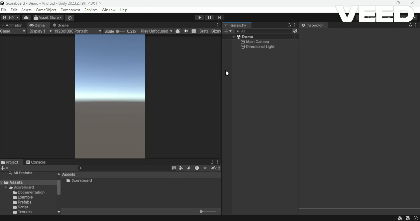Select the Project tab

10,162
